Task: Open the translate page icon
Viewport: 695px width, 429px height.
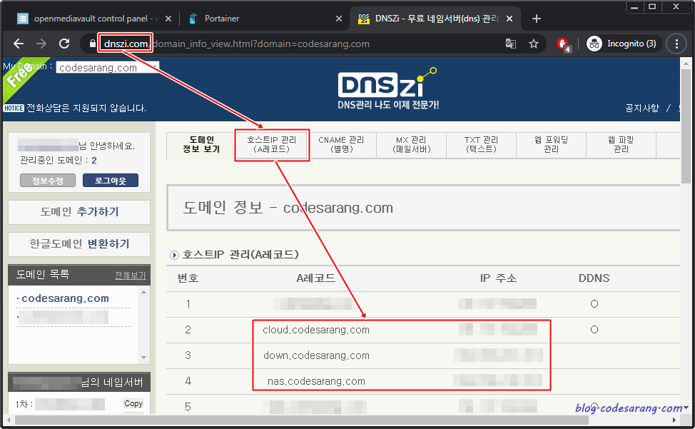Action: tap(511, 44)
